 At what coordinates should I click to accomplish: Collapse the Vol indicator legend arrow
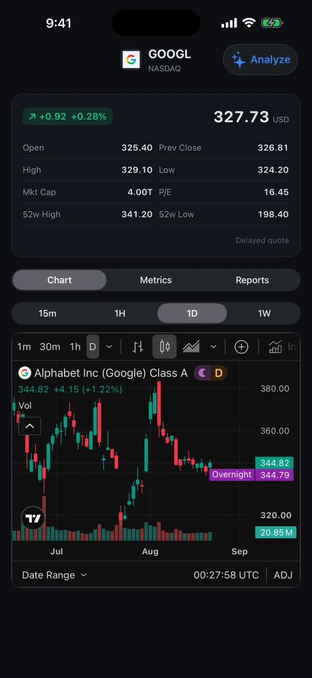[30, 426]
